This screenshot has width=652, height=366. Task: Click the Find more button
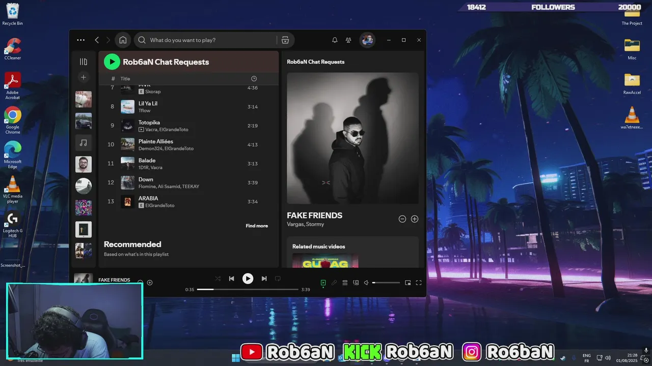click(257, 226)
